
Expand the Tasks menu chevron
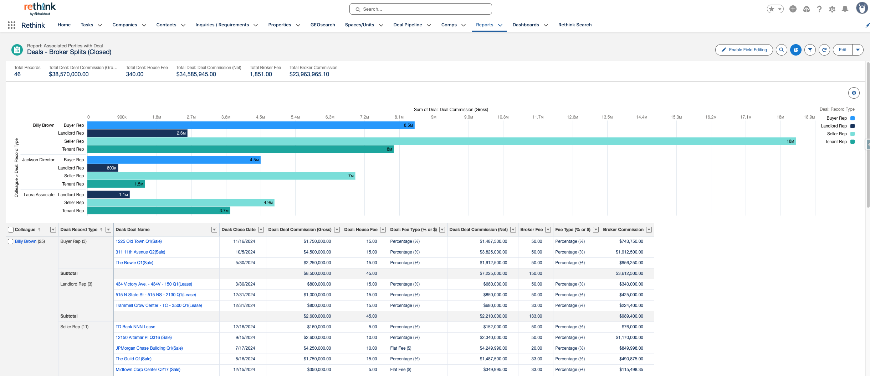(100, 25)
